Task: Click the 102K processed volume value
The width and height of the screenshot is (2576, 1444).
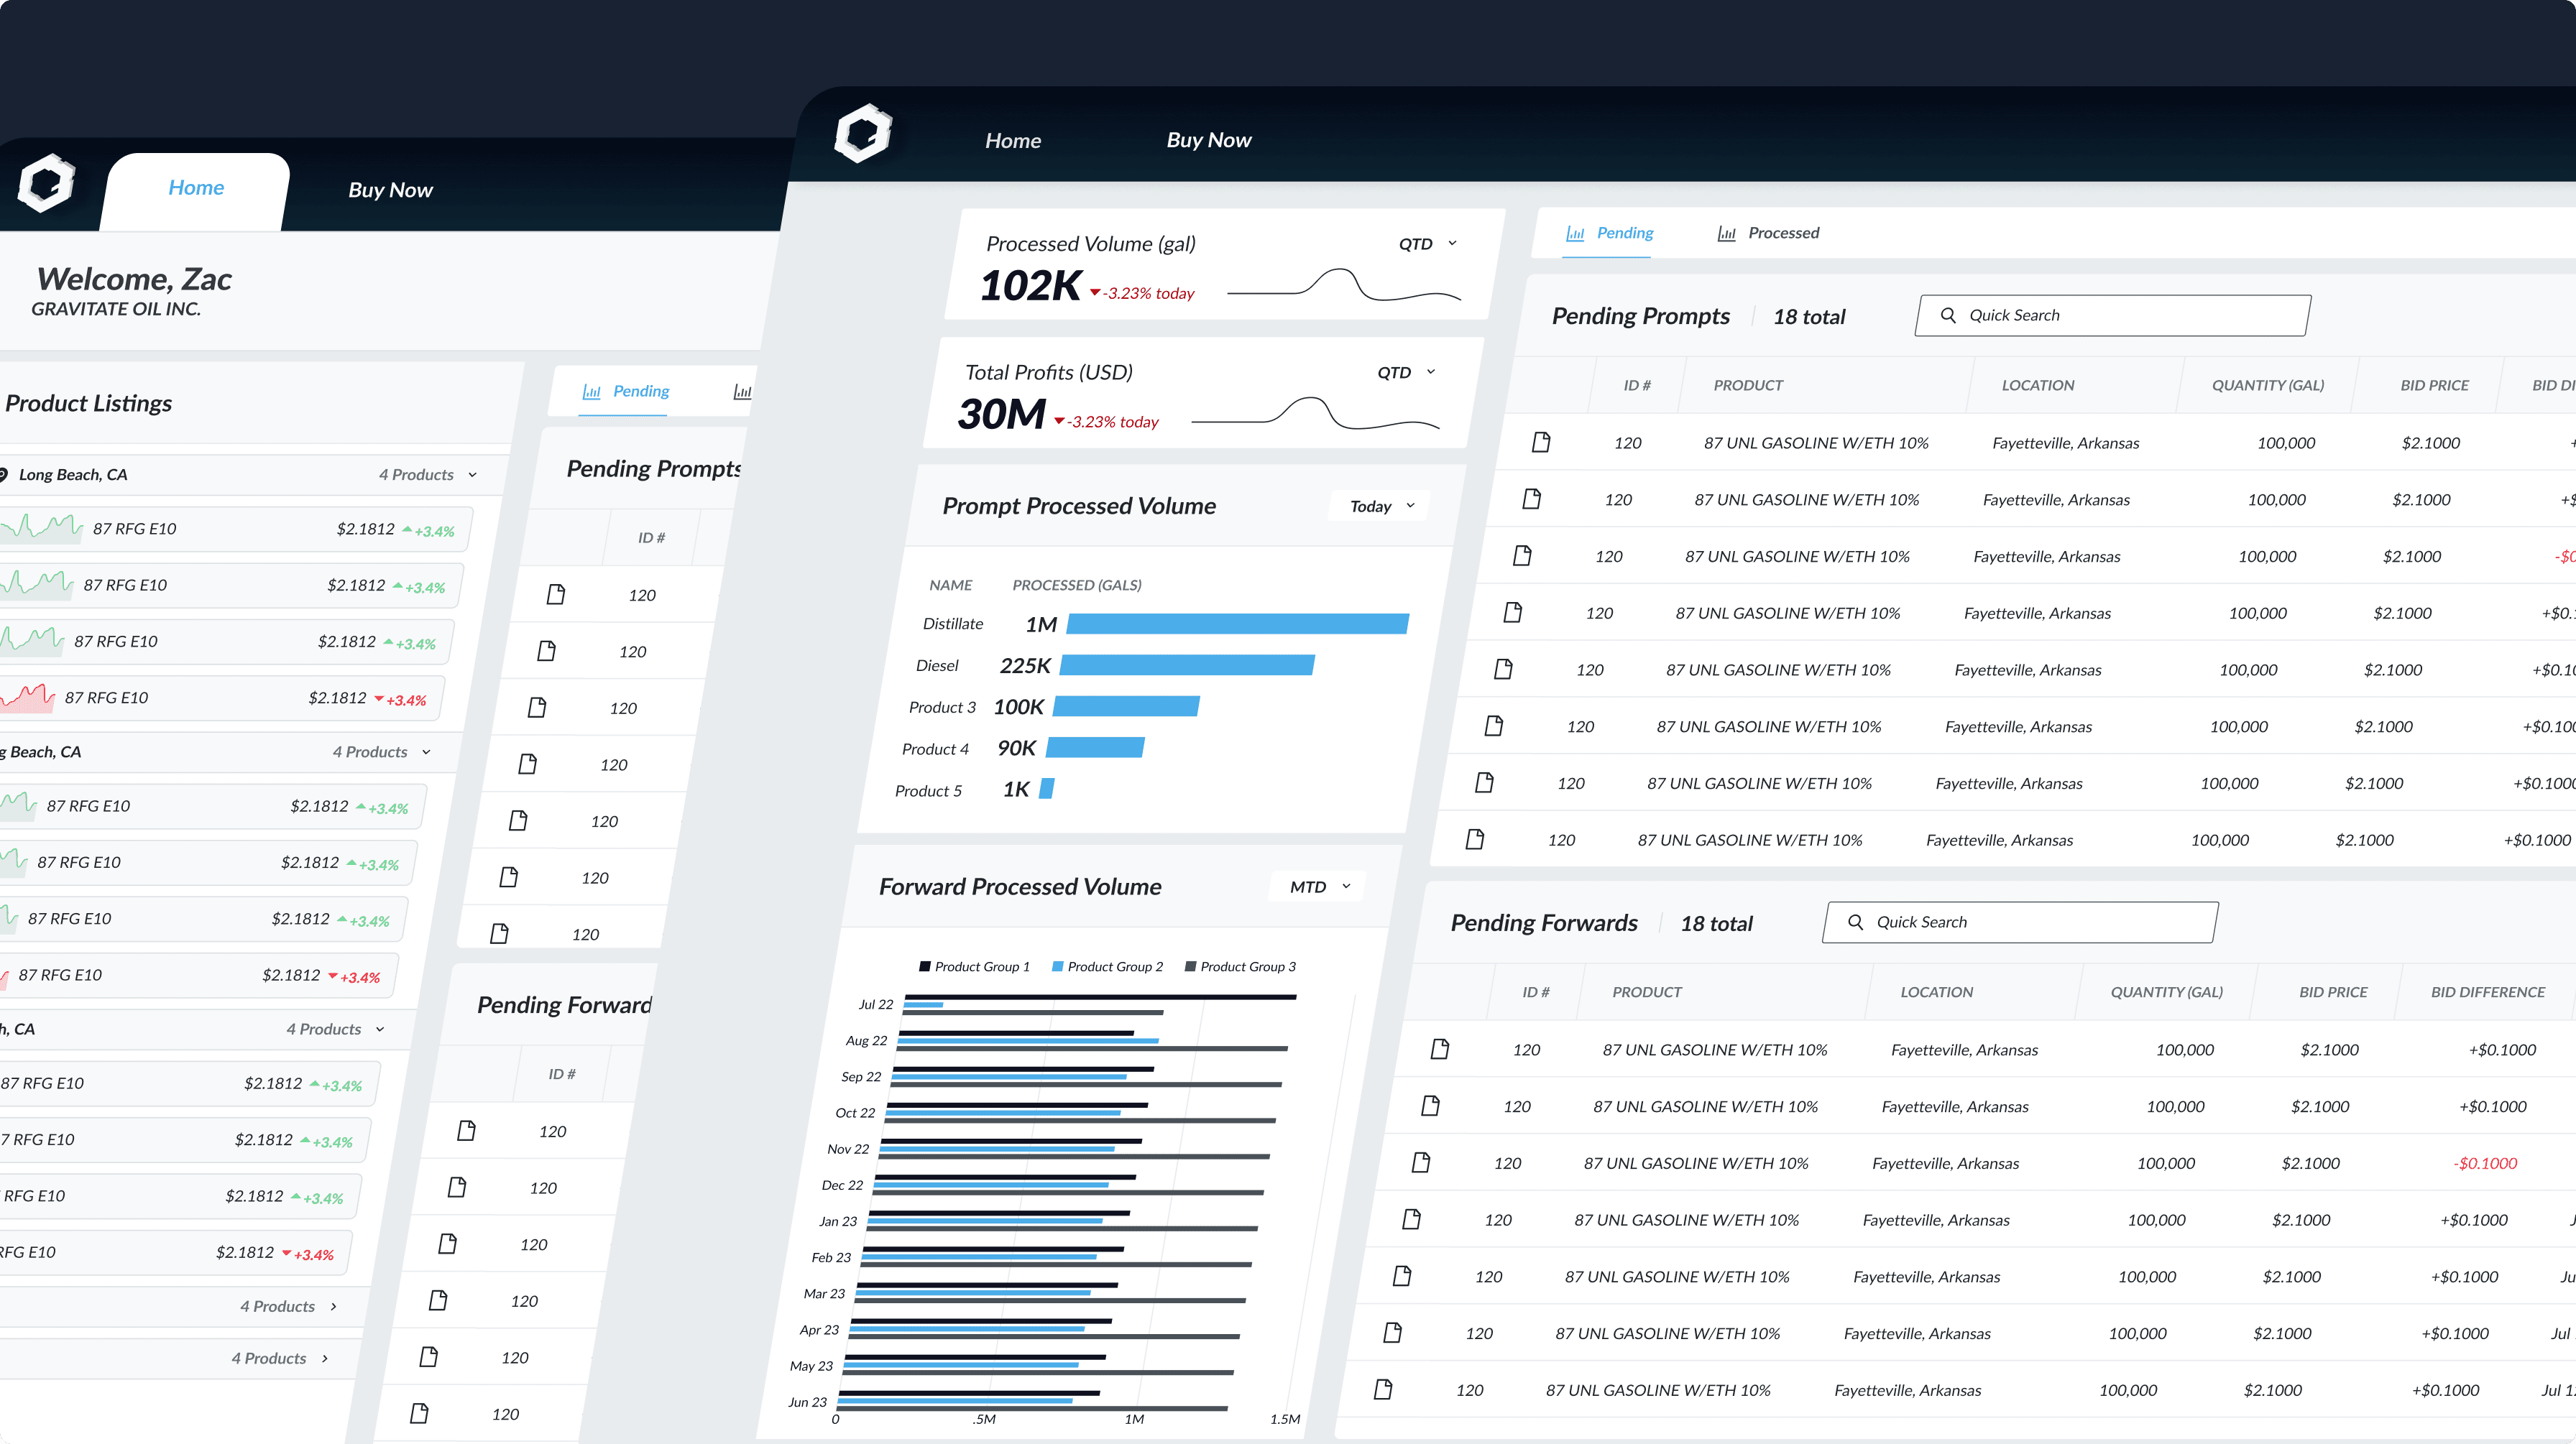Action: click(1031, 286)
